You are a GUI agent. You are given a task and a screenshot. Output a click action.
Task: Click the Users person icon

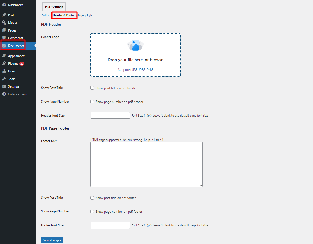point(4,71)
